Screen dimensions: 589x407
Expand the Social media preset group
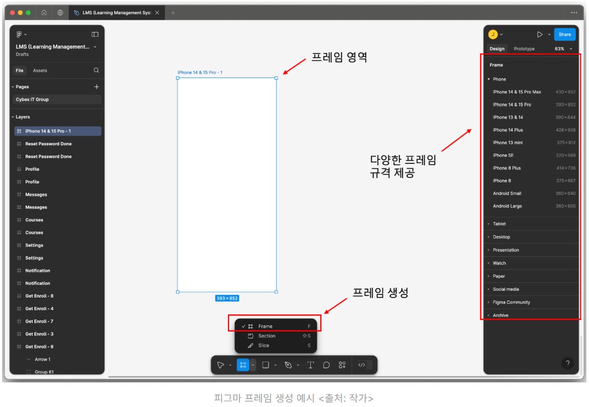click(x=489, y=289)
